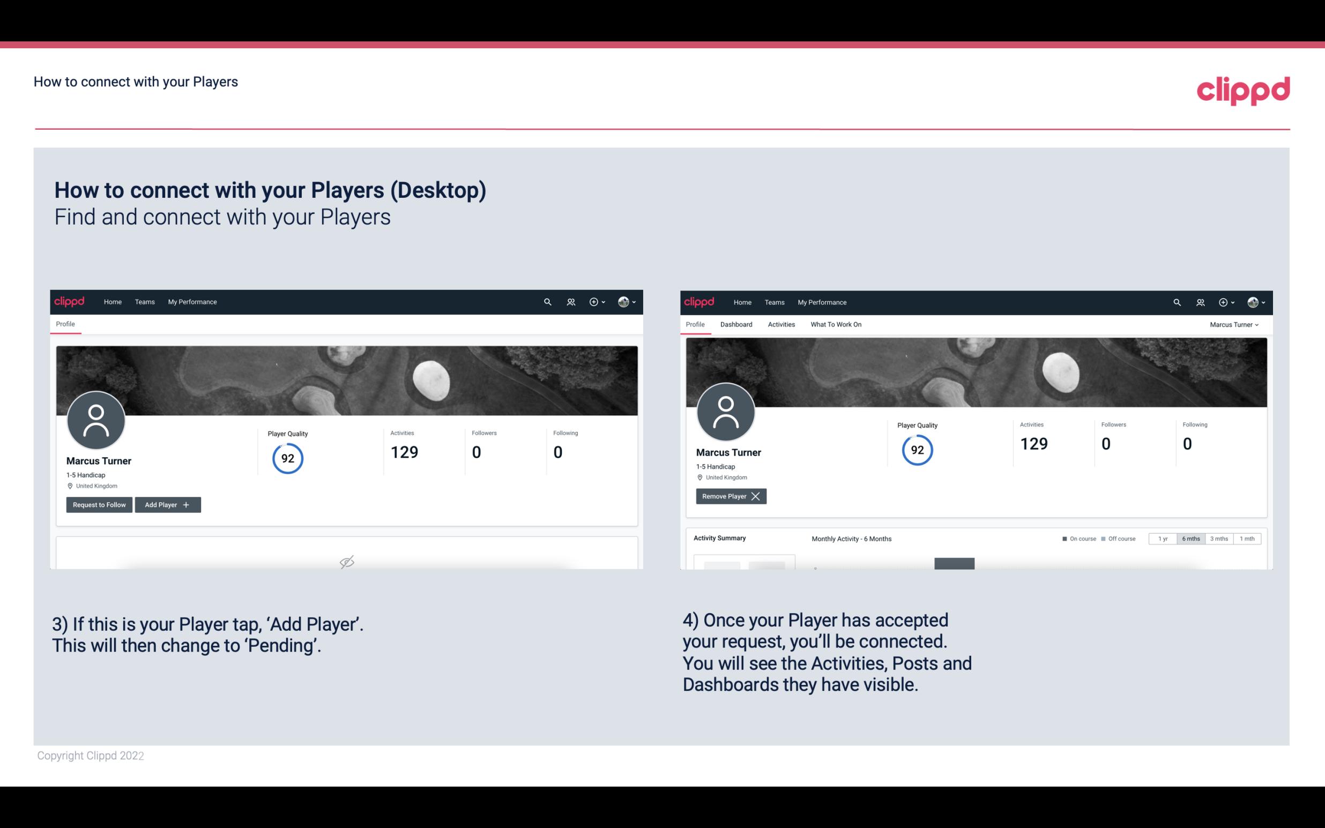Click the Clippd logo icon top left

[x=70, y=301]
